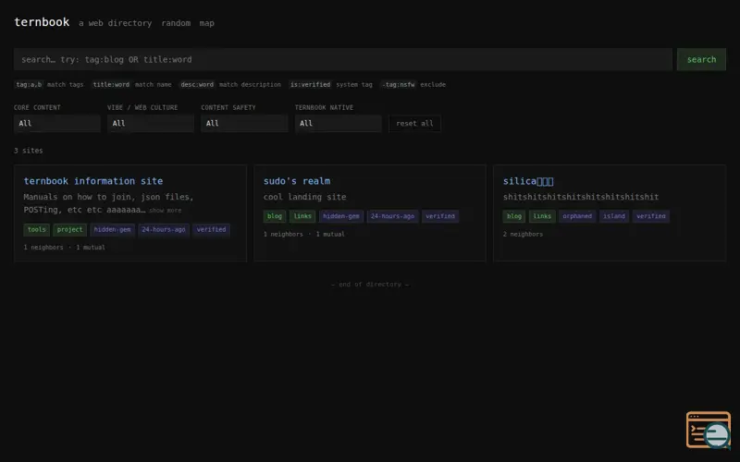Open the Vibe / Web Culture dropdown

[151, 124]
